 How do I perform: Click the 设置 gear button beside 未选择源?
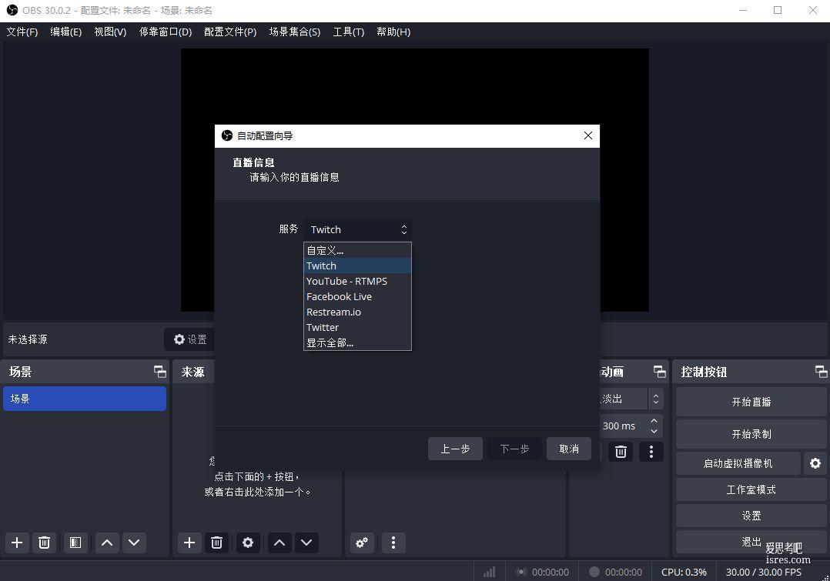click(x=189, y=339)
